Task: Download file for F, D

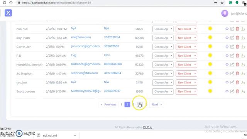Action: point(243,56)
